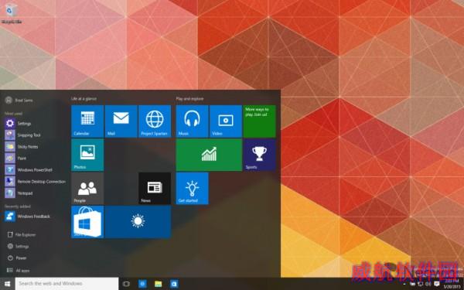This screenshot has width=464, height=290.
Task: Open the News tile
Action: [155, 188]
